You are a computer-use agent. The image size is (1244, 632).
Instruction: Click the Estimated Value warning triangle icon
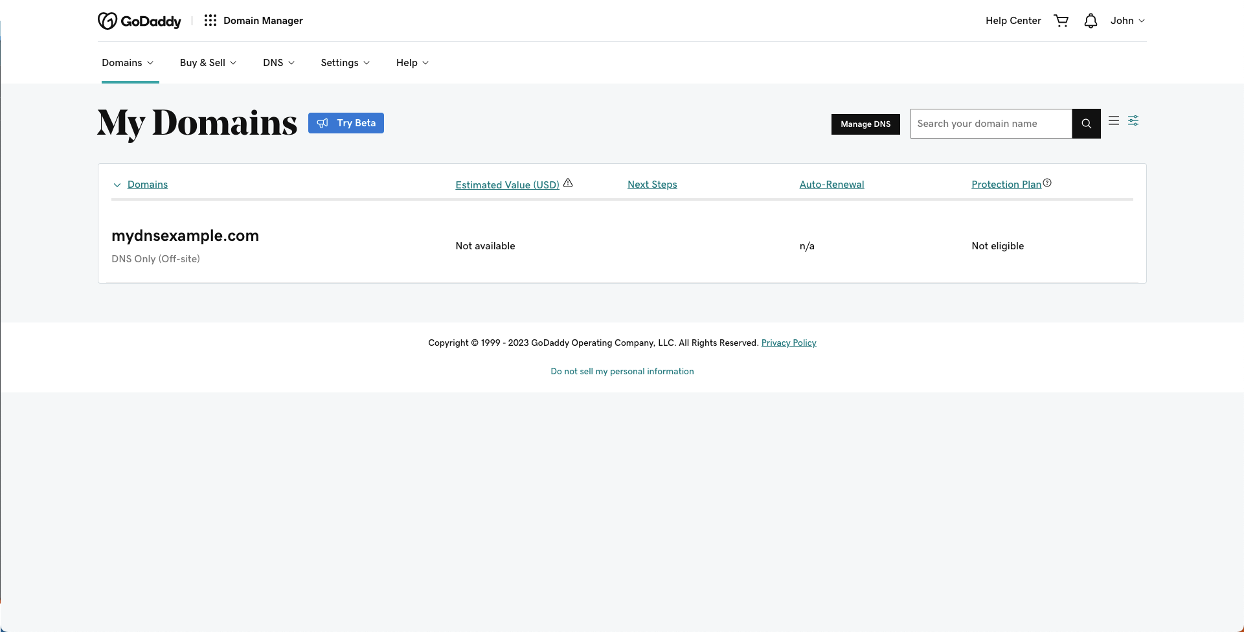coord(568,183)
